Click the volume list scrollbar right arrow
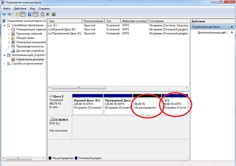 [x=187, y=88]
